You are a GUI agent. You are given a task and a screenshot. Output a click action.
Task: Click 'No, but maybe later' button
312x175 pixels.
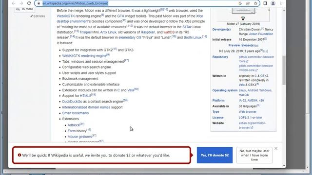pos(254,155)
